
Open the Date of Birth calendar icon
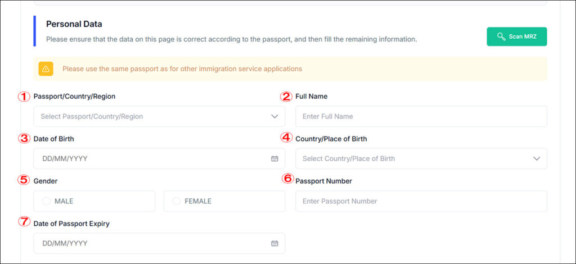point(274,159)
